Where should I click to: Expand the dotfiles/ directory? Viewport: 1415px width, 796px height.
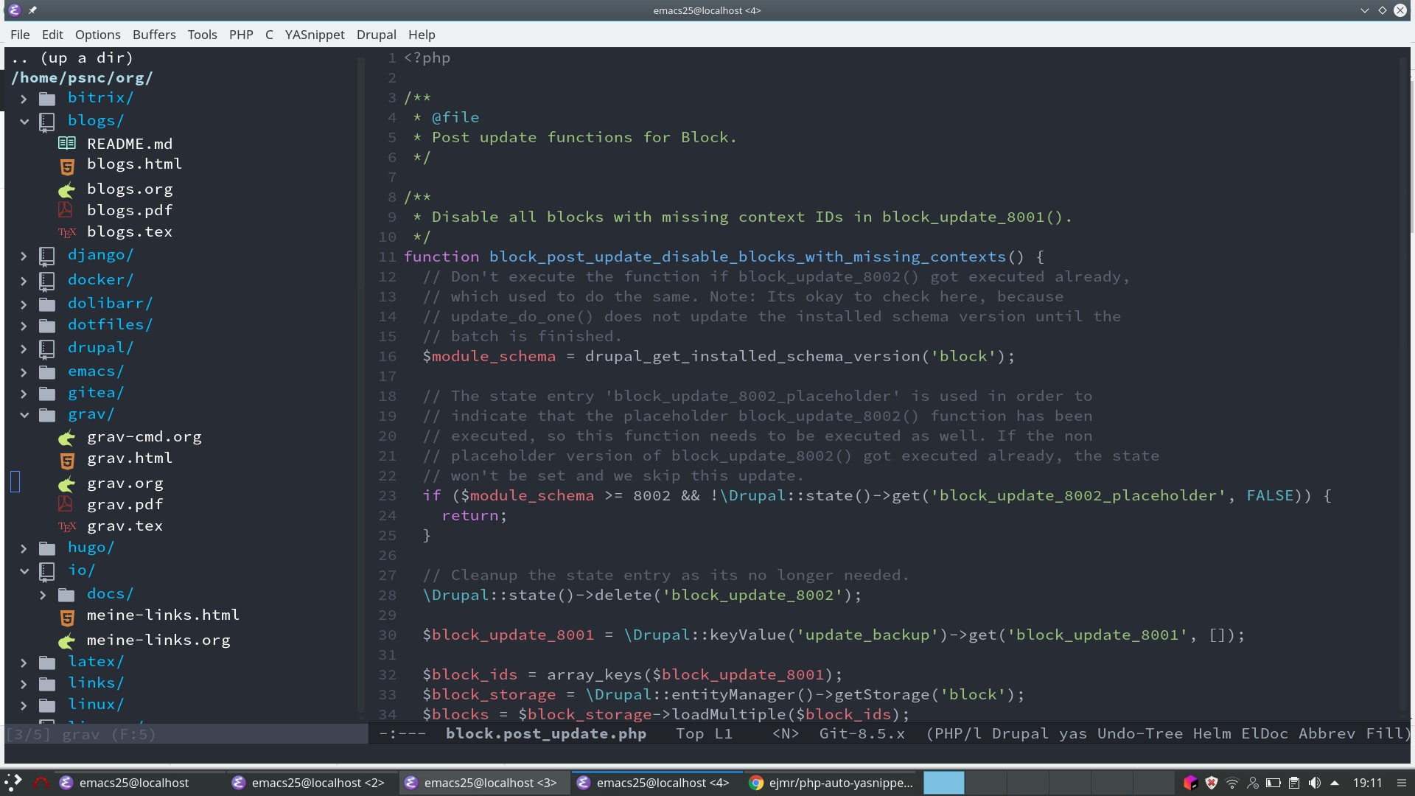coord(24,326)
